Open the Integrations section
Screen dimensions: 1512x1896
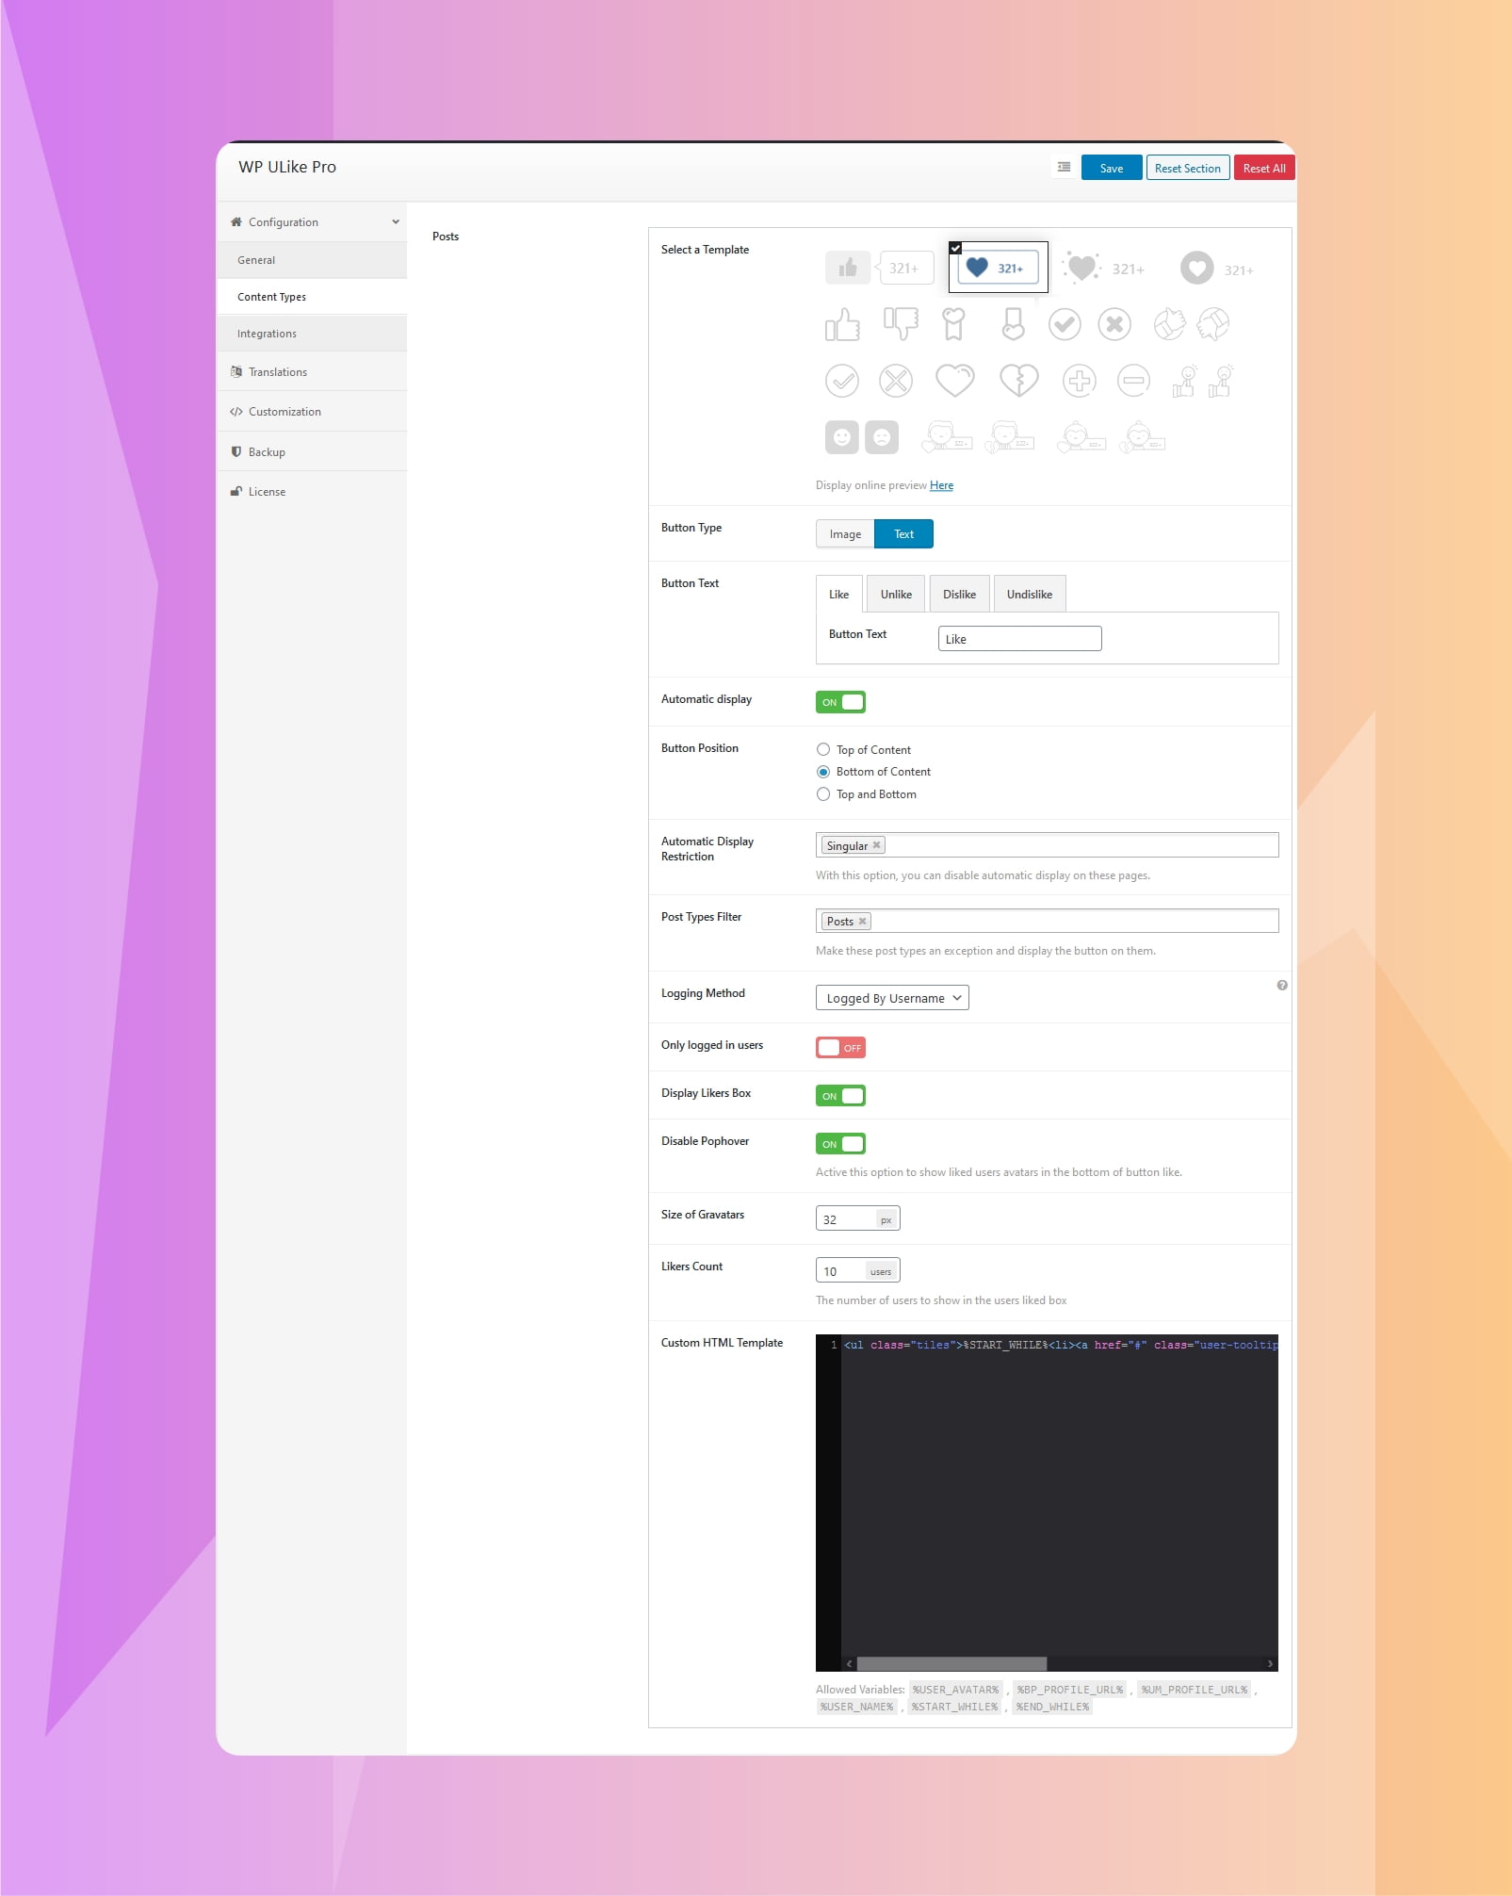pos(267,333)
